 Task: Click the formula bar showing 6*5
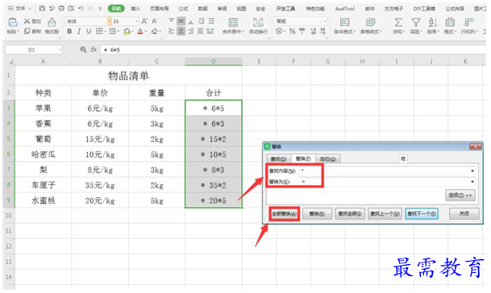click(293, 50)
